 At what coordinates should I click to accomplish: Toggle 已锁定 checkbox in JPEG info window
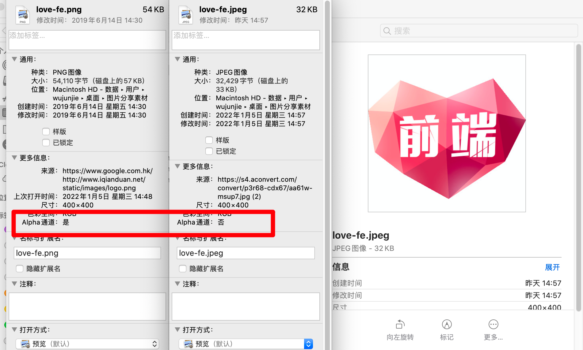[209, 151]
